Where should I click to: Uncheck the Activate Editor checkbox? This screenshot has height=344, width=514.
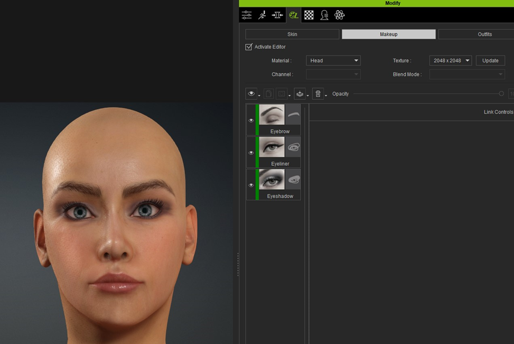point(249,47)
